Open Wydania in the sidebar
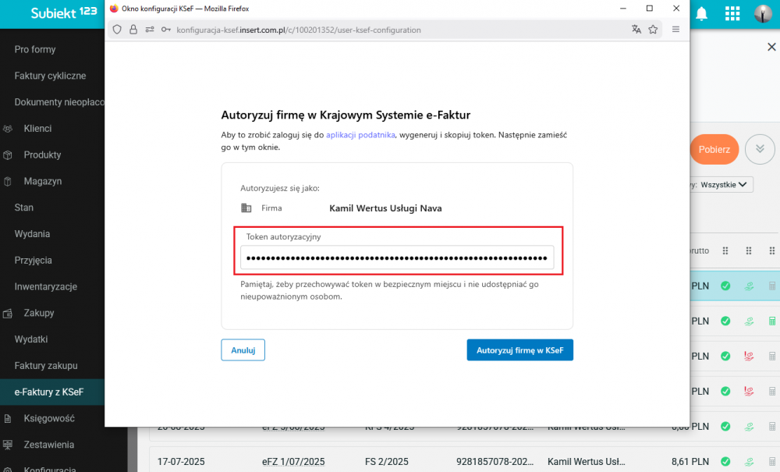 tap(32, 234)
